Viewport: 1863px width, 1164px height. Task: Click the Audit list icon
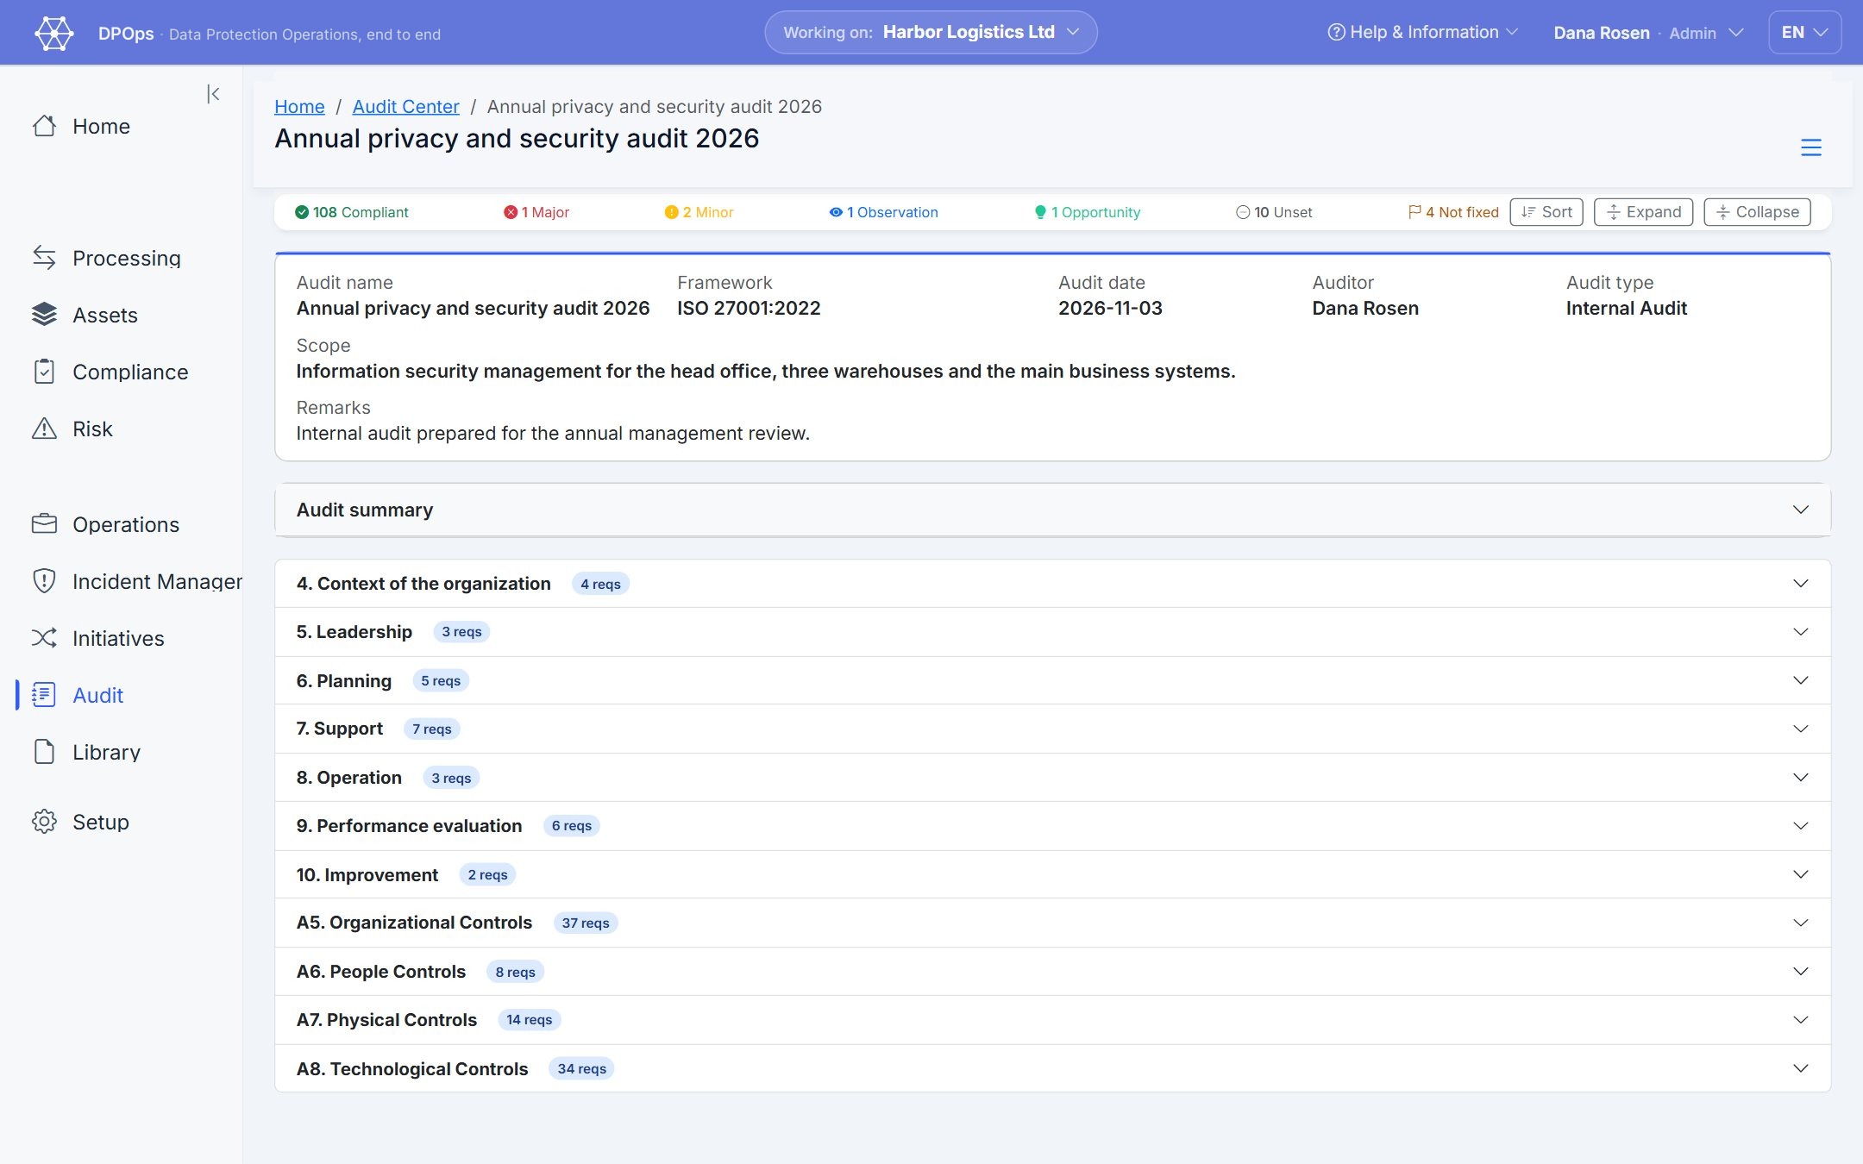tap(44, 695)
